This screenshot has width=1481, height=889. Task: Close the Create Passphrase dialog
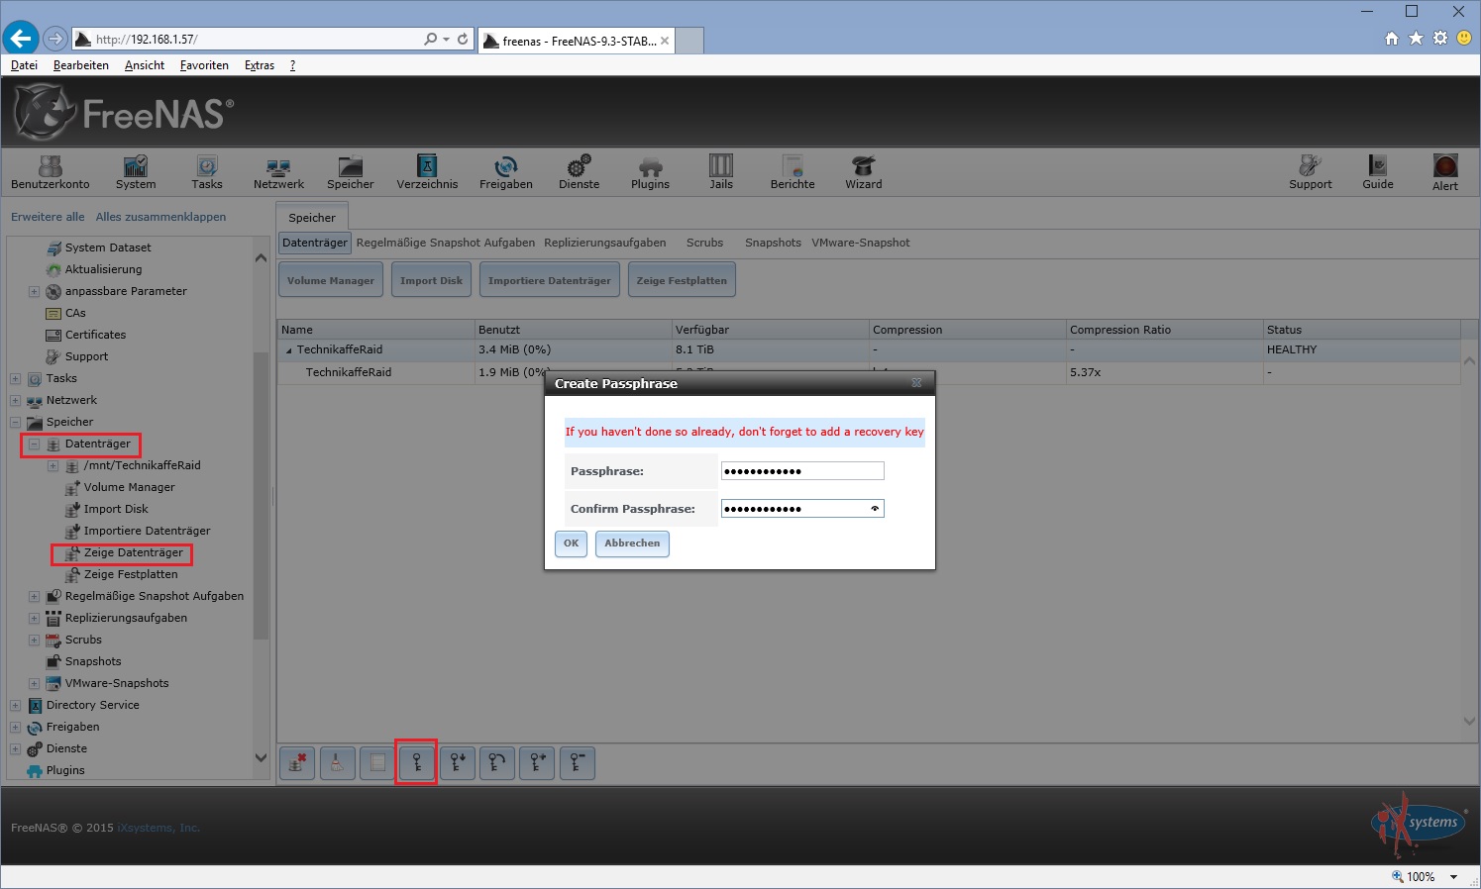click(916, 383)
